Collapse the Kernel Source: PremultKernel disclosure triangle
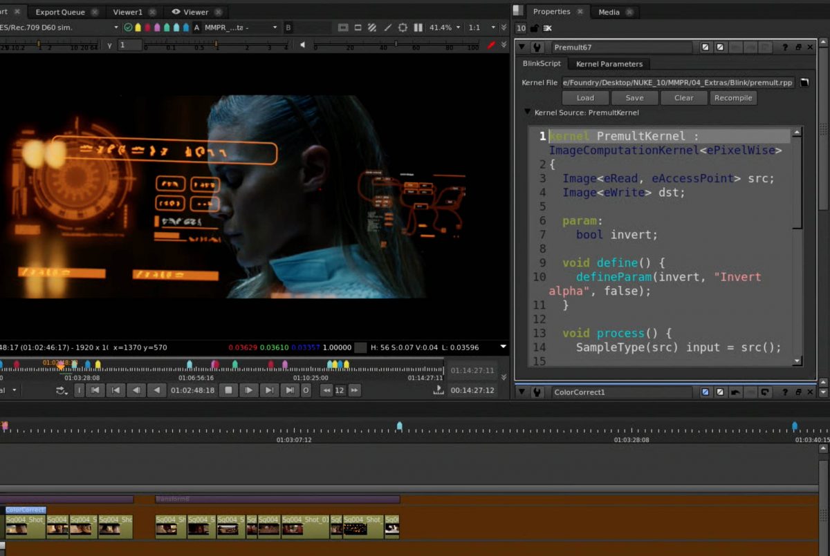830x556 pixels. (527, 112)
